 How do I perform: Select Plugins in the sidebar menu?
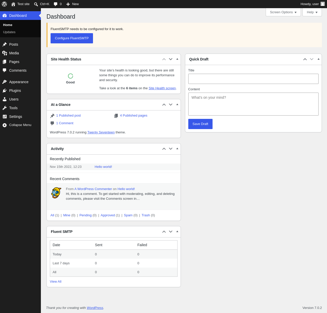click(x=20, y=91)
